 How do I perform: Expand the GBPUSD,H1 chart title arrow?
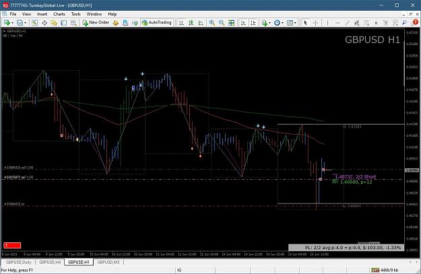coord(4,31)
